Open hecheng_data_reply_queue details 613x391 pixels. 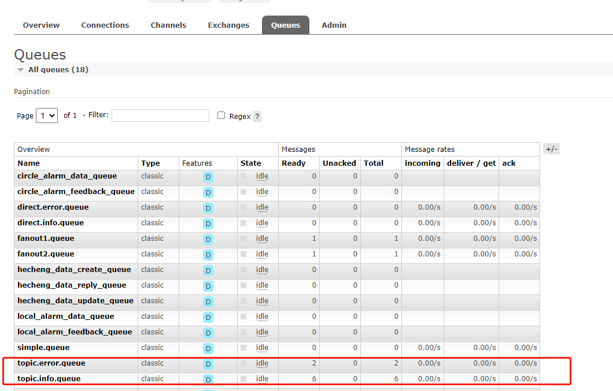coord(72,285)
